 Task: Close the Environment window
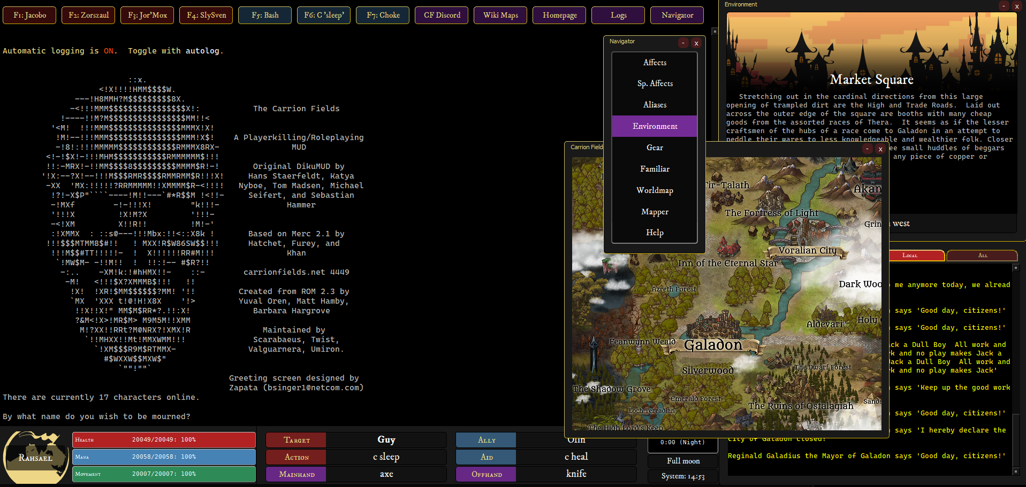point(1017,6)
